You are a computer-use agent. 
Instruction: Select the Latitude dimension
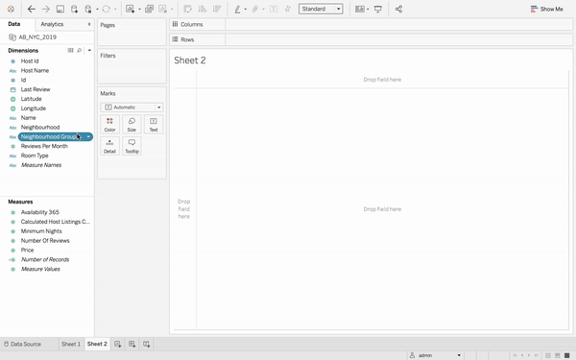31,99
